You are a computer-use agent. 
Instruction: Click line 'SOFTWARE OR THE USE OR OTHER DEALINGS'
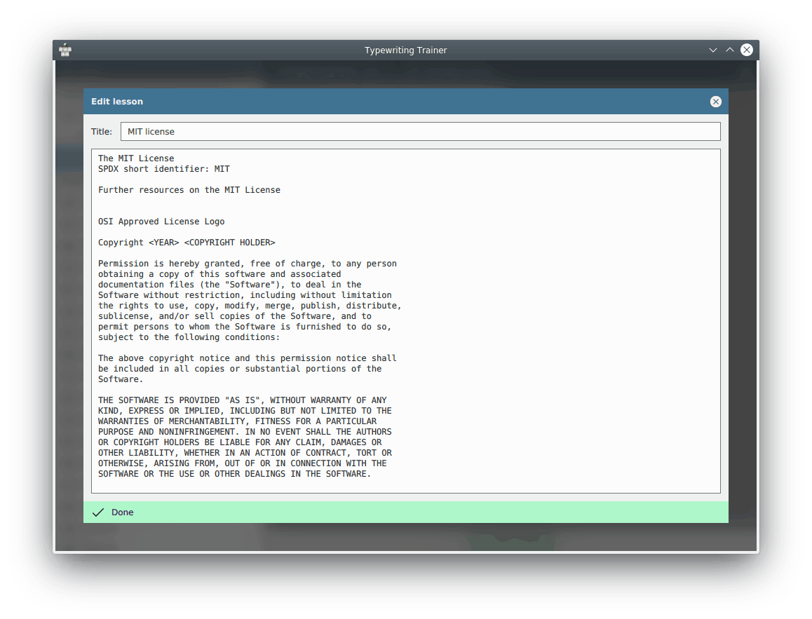click(234, 474)
